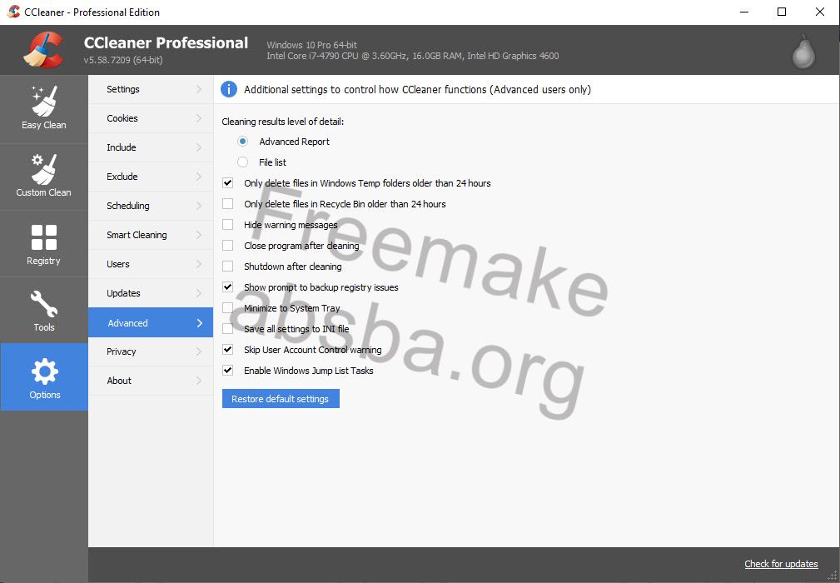Click the Intel Core i7-4790 CPU text
Viewport: 840px width, 583px height.
point(412,56)
